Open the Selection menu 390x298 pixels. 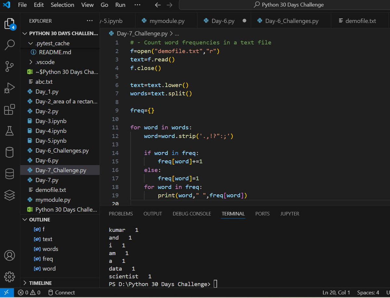[62, 5]
